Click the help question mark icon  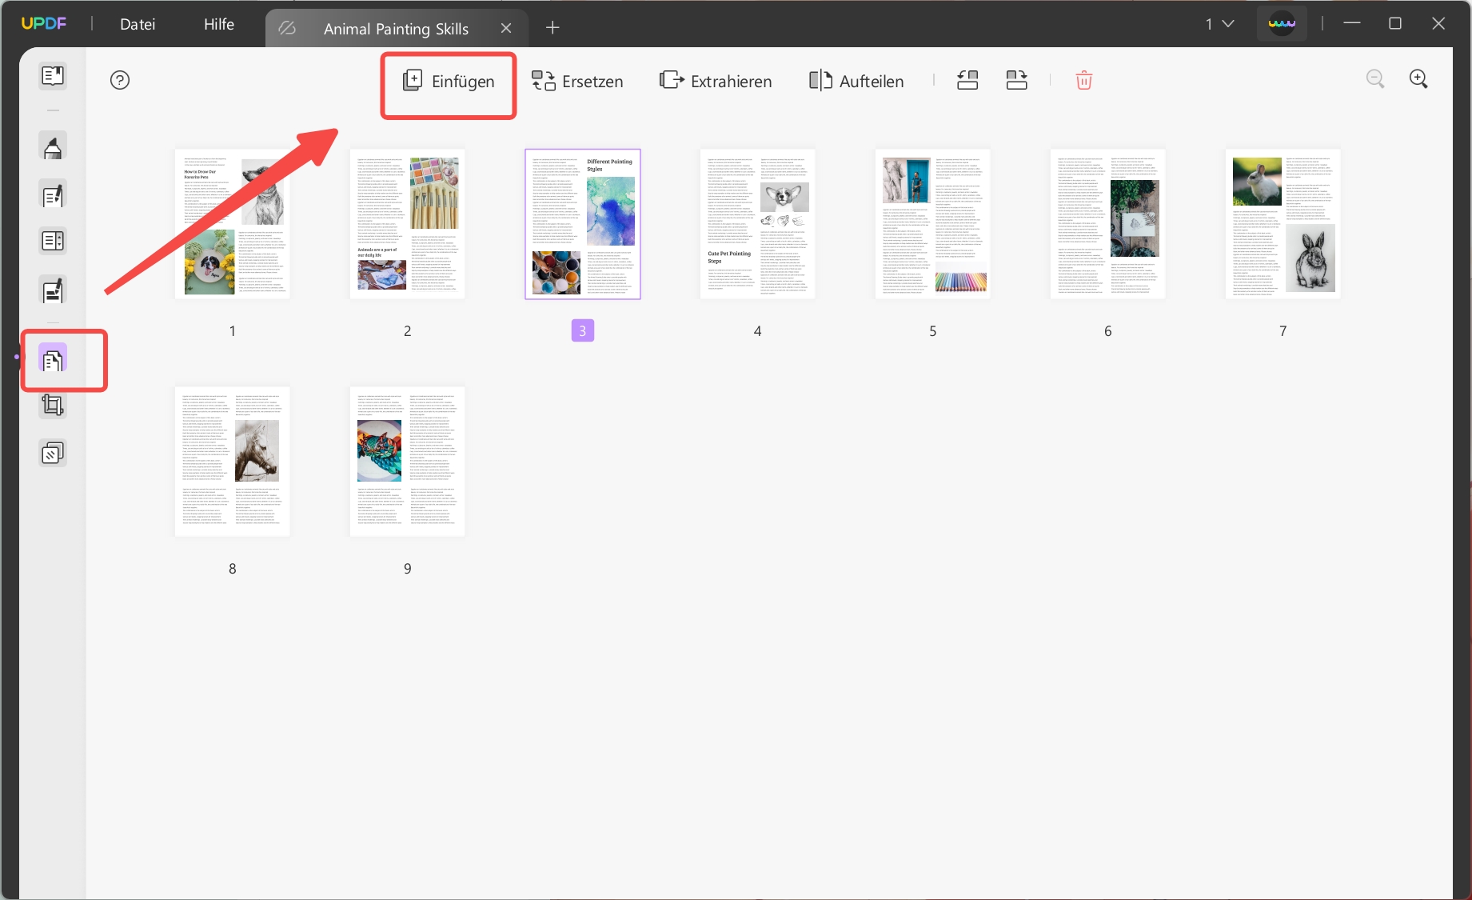coord(120,80)
